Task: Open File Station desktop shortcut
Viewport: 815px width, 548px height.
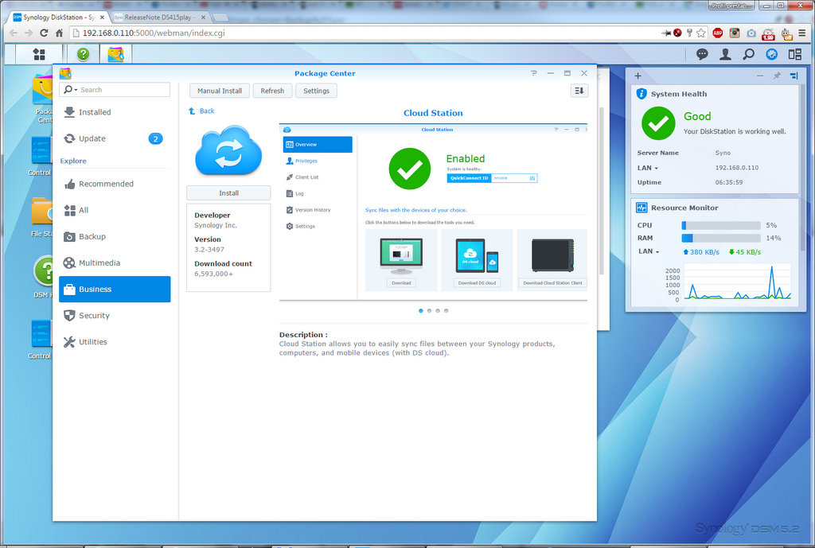Action: point(41,217)
